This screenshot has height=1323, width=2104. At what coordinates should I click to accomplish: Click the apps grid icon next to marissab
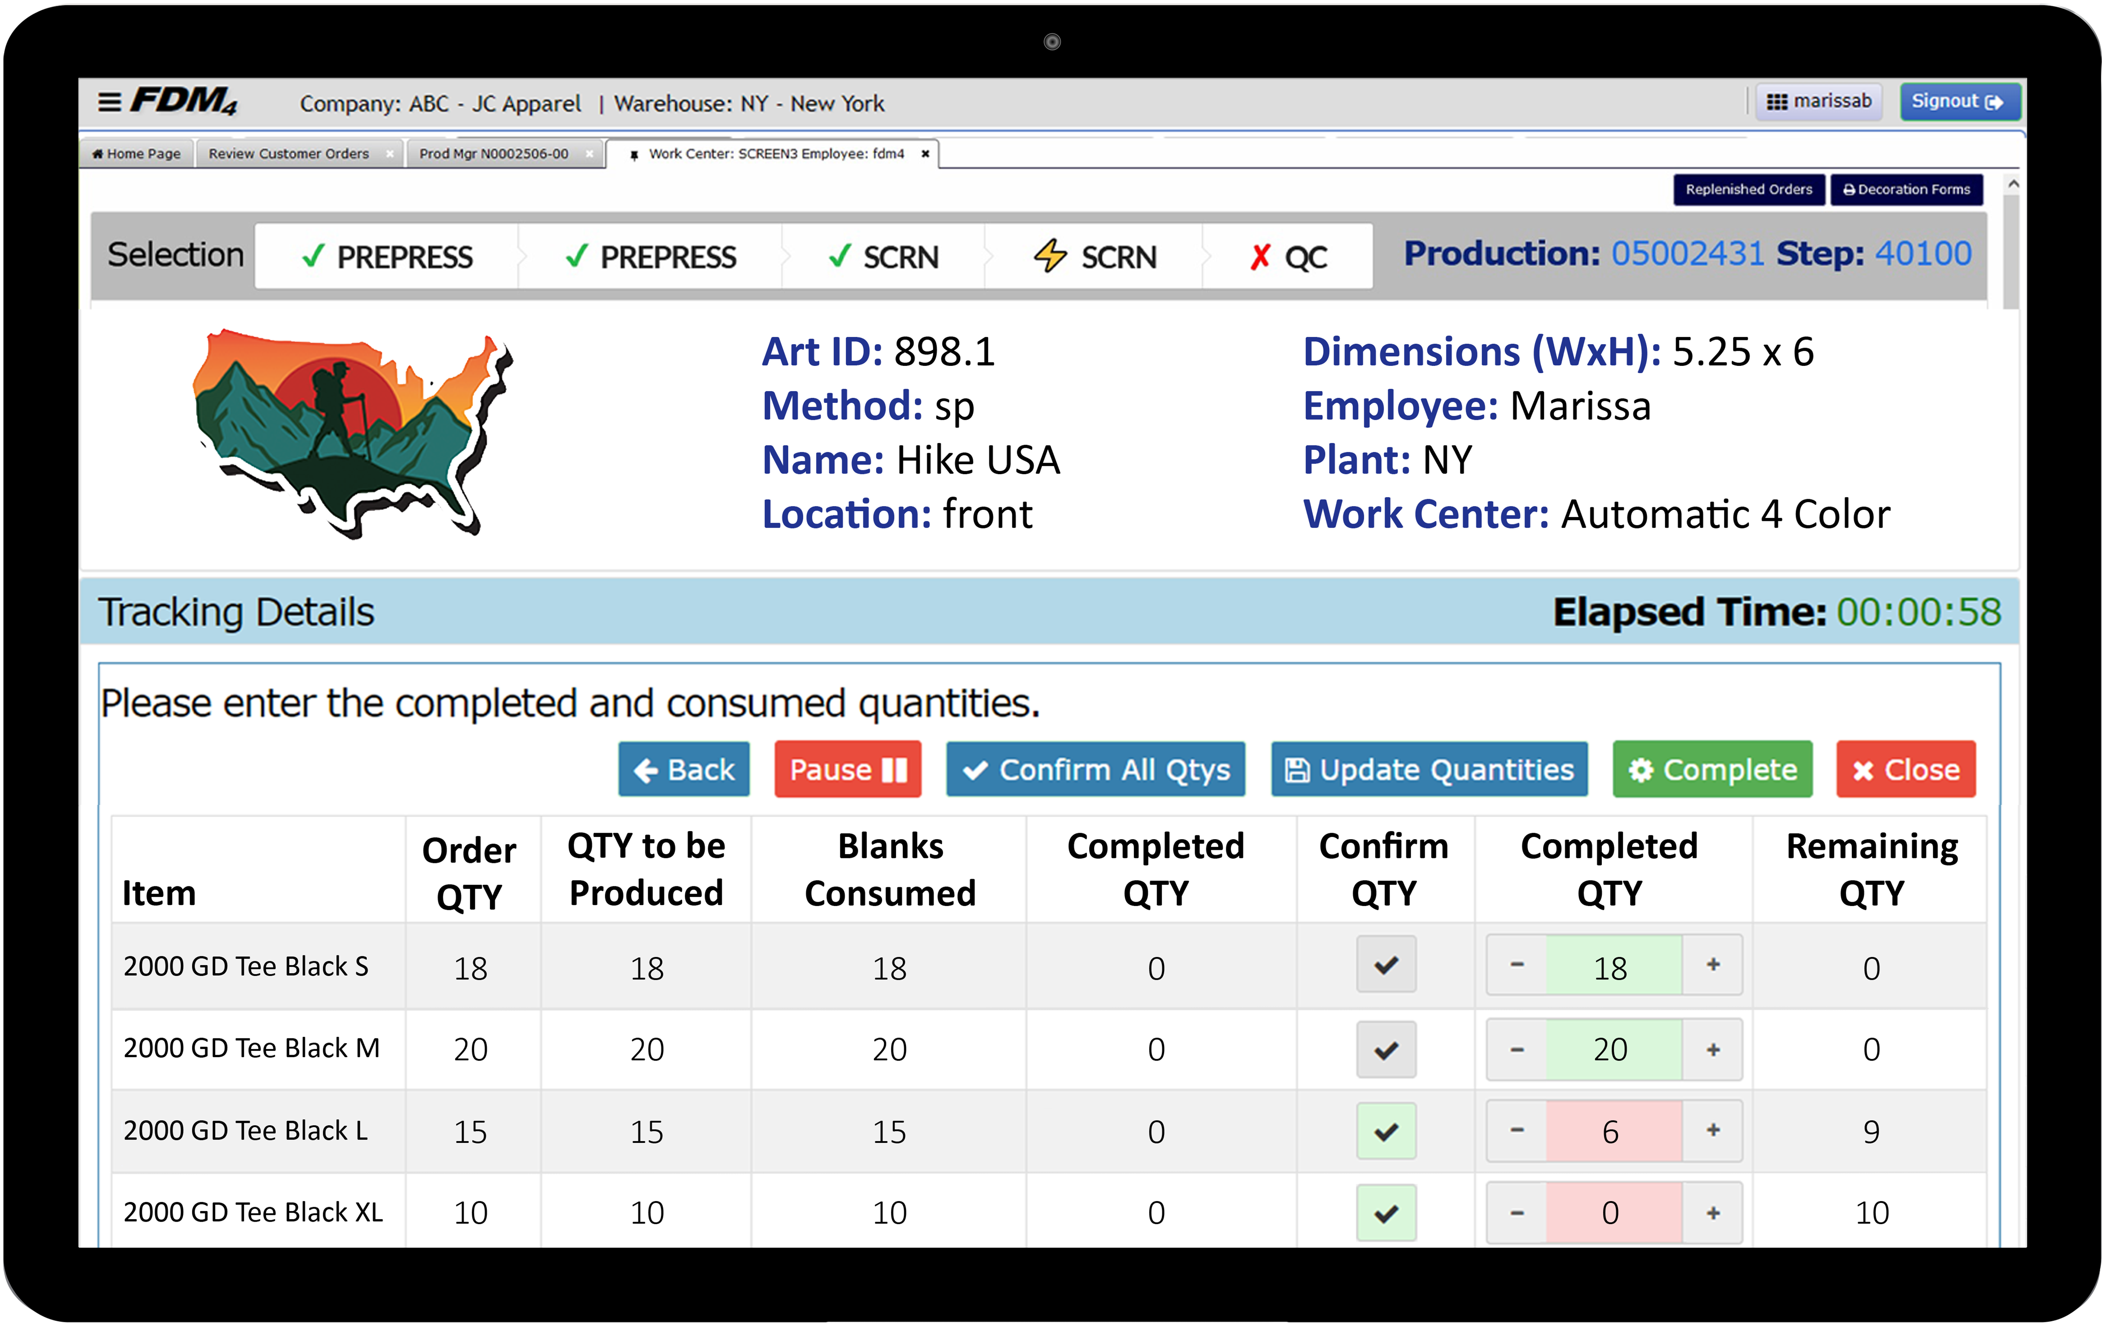(1776, 102)
